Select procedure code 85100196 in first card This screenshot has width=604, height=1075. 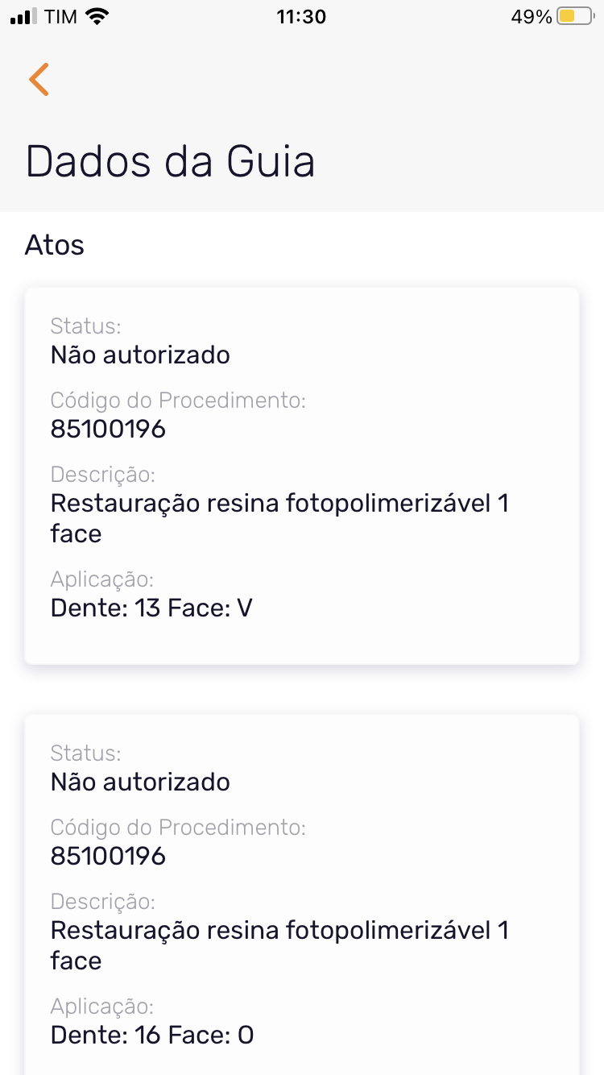pyautogui.click(x=108, y=429)
